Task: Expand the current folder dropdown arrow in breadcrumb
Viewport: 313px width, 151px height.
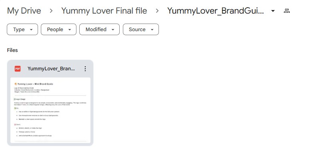Action: click(273, 11)
